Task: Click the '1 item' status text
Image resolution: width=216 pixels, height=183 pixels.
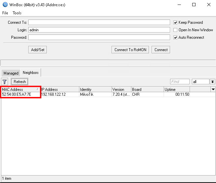Action: tap(7, 178)
